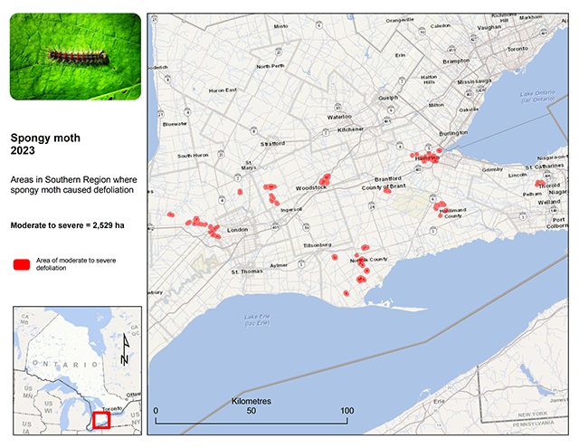Click the Lake Ontario label
579x448 pixels.
pyautogui.click(x=537, y=97)
